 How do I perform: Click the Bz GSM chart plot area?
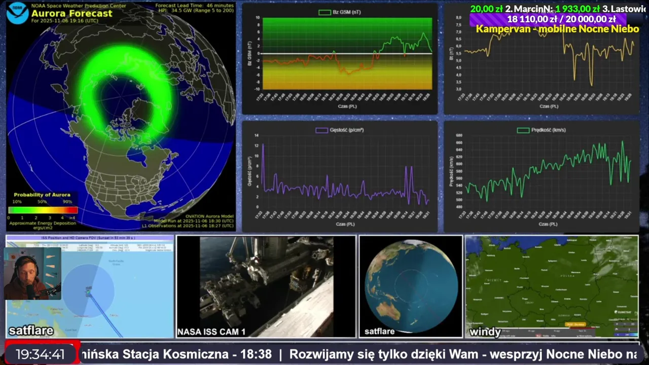[x=347, y=54]
